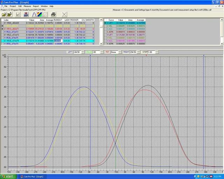
Task: Select the V LIFT curve row
Action: 111,35
